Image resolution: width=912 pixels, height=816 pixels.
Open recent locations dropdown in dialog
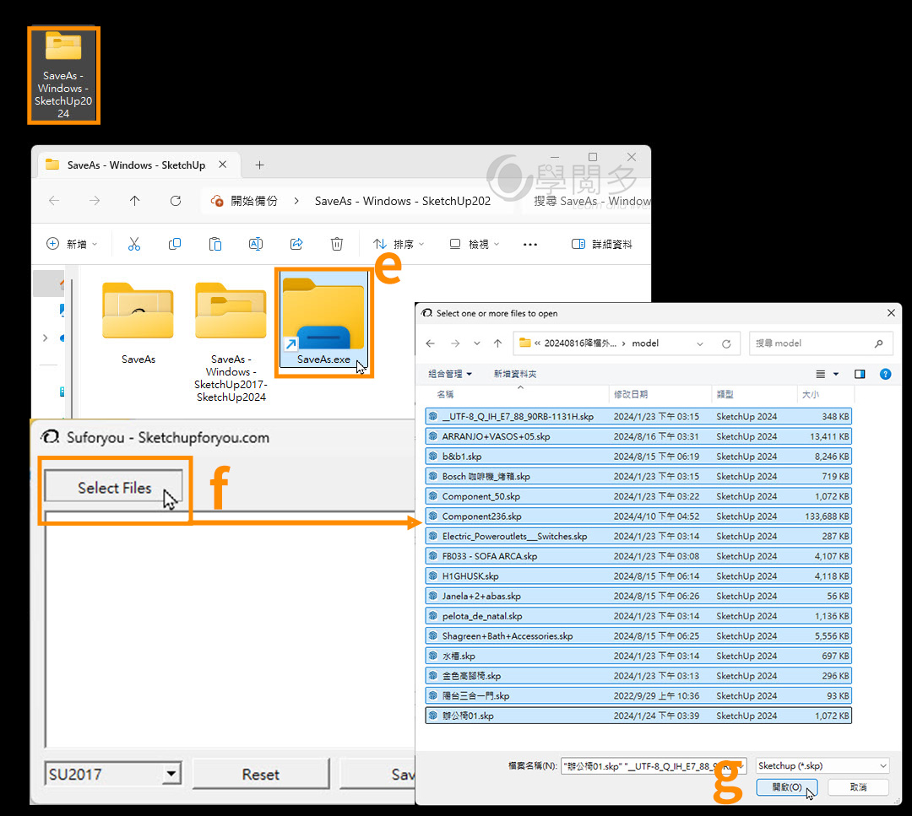477,343
